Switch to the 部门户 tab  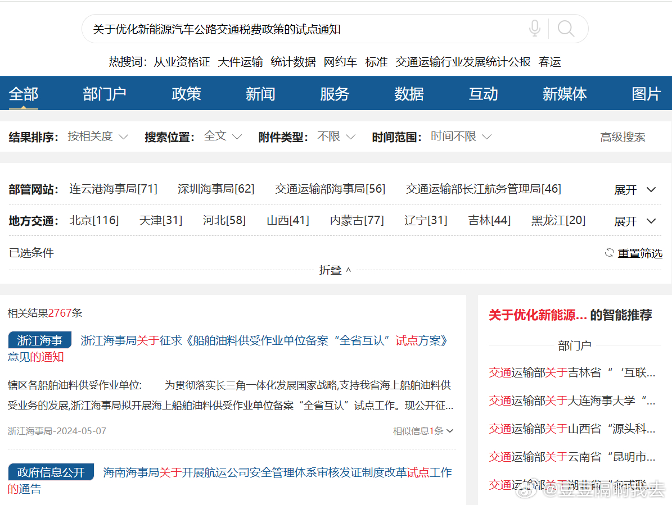click(105, 94)
